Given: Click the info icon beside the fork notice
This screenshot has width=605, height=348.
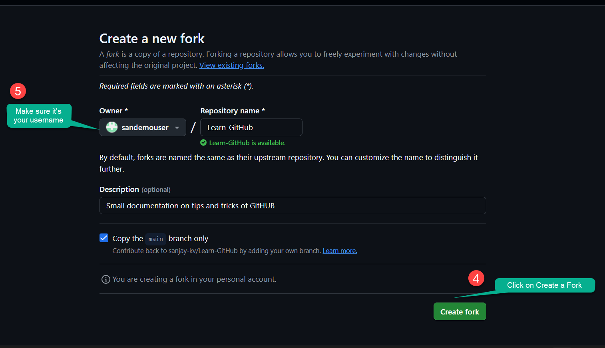Looking at the screenshot, I should tap(105, 279).
